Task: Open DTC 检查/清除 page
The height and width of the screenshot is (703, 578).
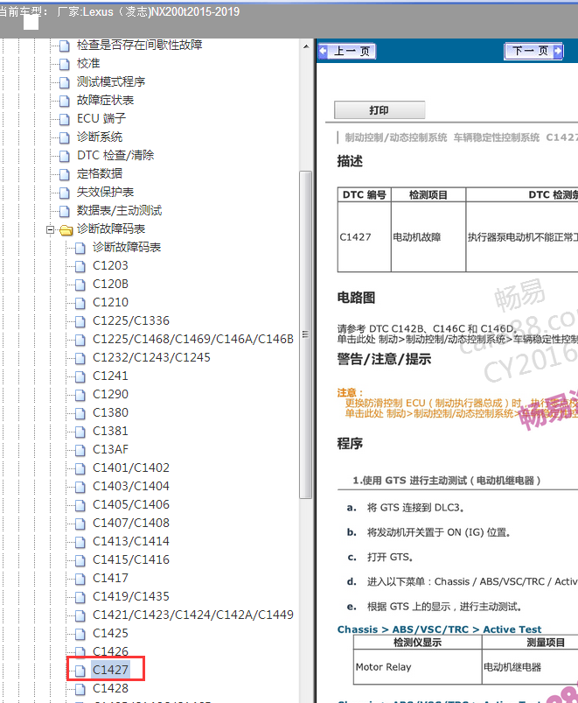Action: [115, 155]
